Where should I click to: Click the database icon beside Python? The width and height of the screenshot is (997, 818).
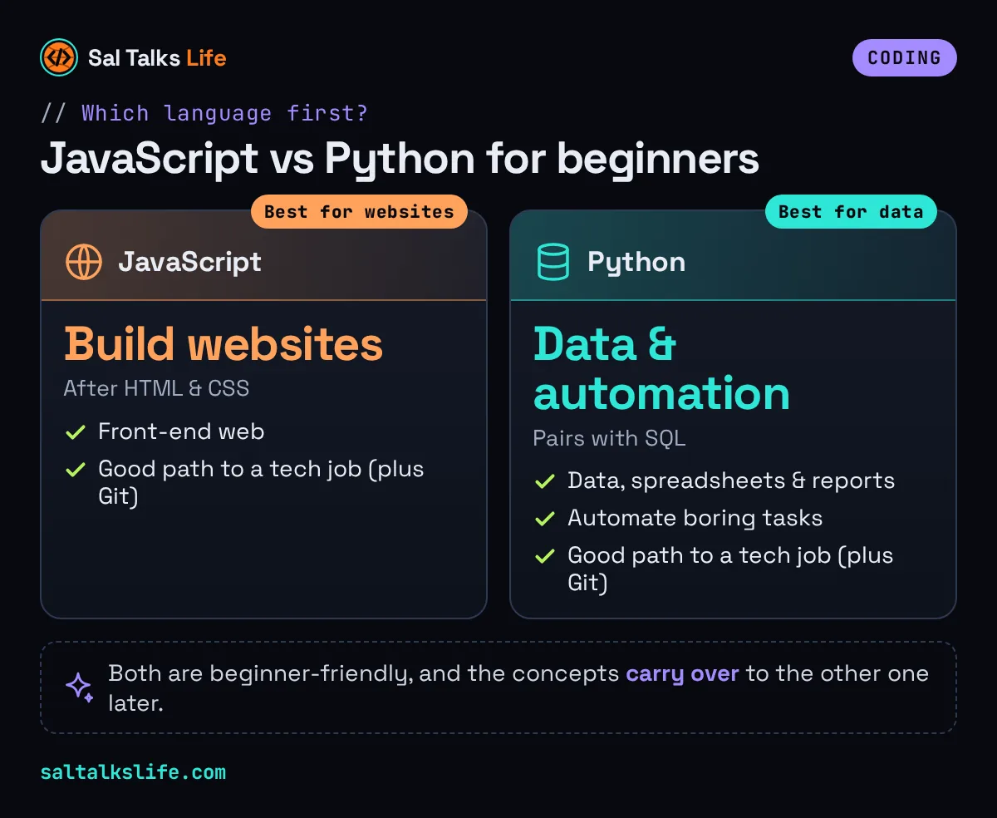point(553,262)
